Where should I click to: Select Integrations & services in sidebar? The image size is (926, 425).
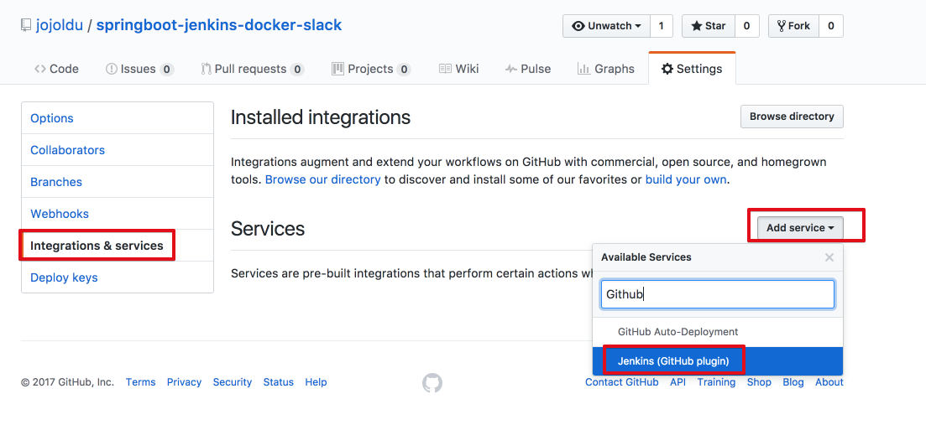pyautogui.click(x=118, y=246)
